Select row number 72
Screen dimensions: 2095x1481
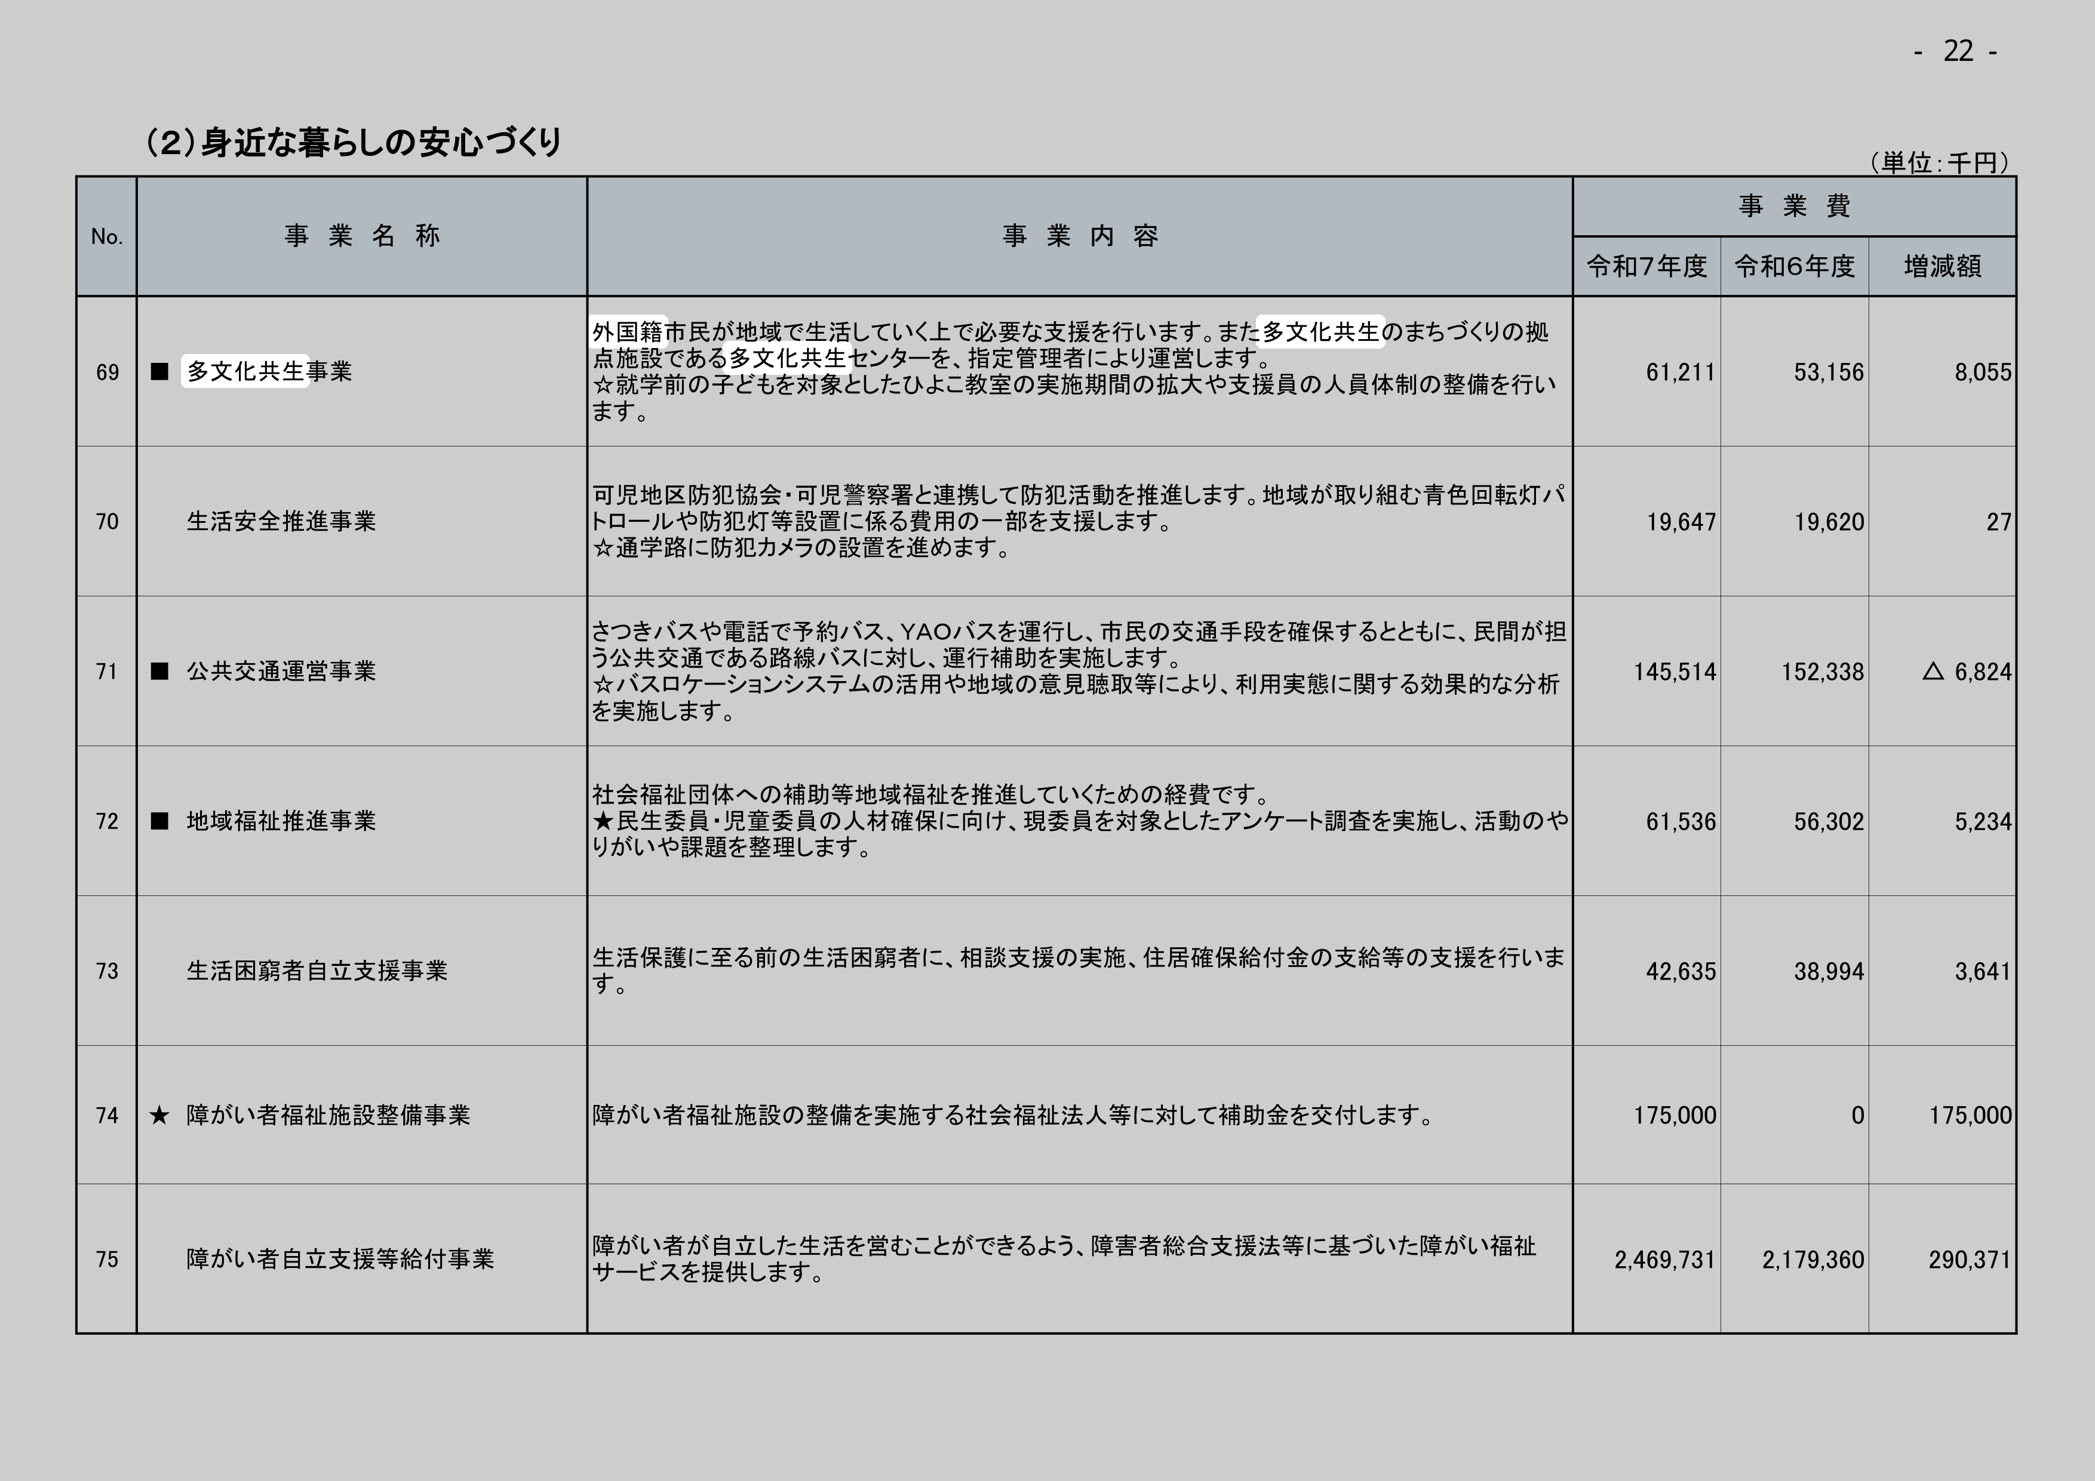[107, 821]
